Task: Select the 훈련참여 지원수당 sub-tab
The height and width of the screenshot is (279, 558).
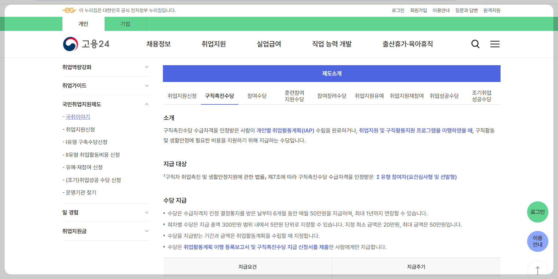Action: click(x=295, y=96)
